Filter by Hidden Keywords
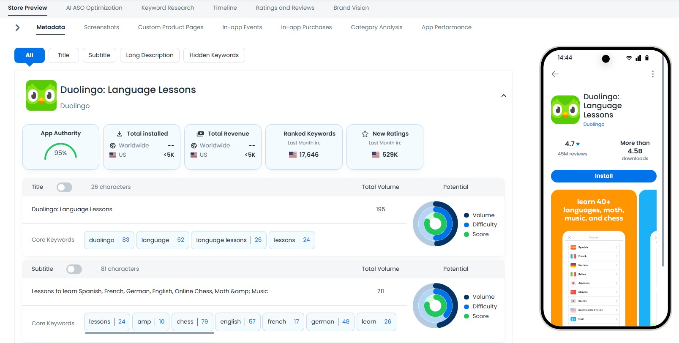The height and width of the screenshot is (343, 679). pos(214,55)
